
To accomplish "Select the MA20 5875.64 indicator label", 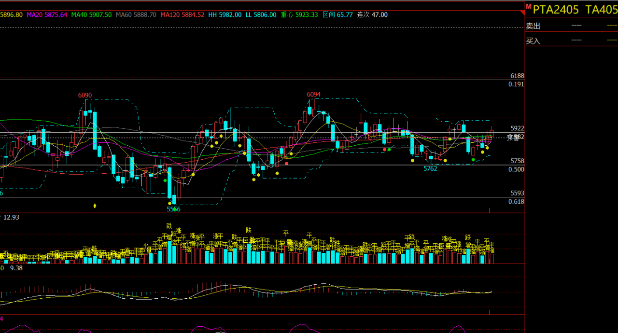I will click(47, 15).
